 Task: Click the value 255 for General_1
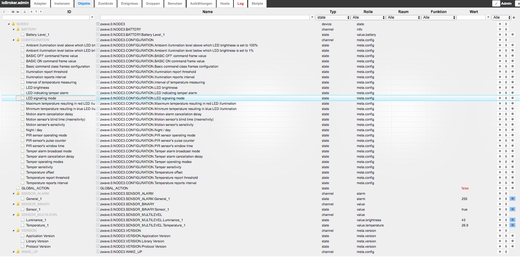(464, 199)
